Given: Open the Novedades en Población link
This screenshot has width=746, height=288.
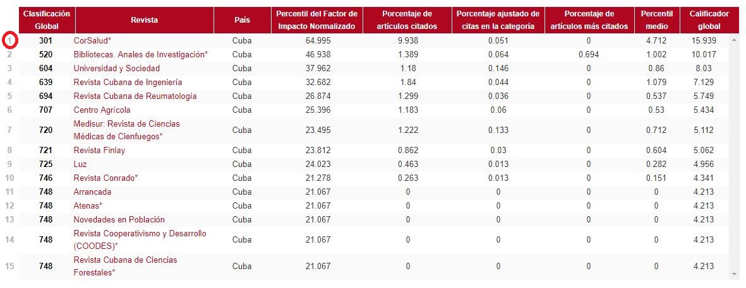Looking at the screenshot, I should (x=119, y=219).
